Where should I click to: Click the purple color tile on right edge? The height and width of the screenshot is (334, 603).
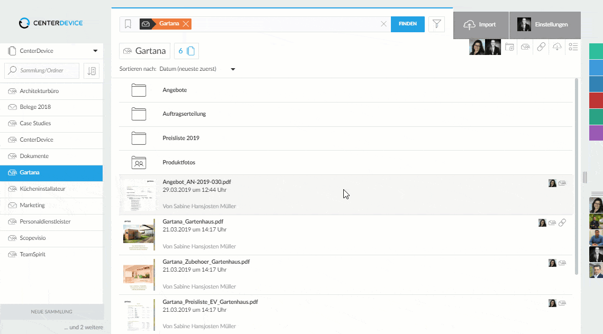[596, 133]
